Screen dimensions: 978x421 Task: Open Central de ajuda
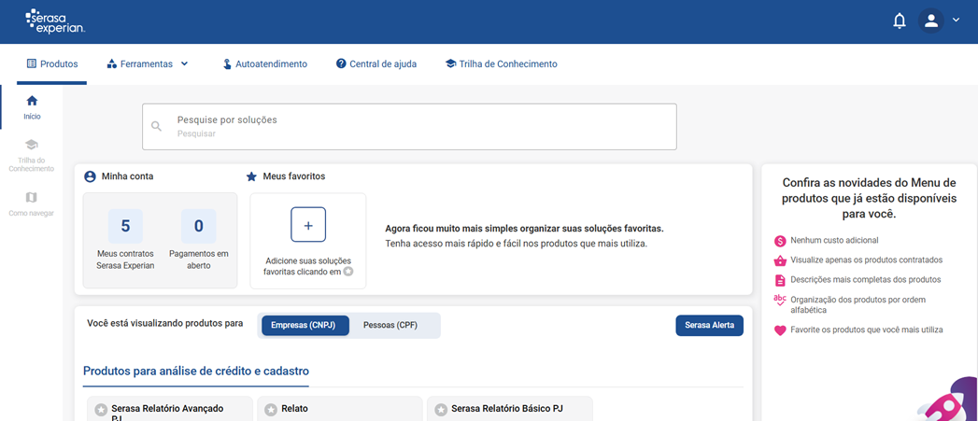[x=376, y=63]
